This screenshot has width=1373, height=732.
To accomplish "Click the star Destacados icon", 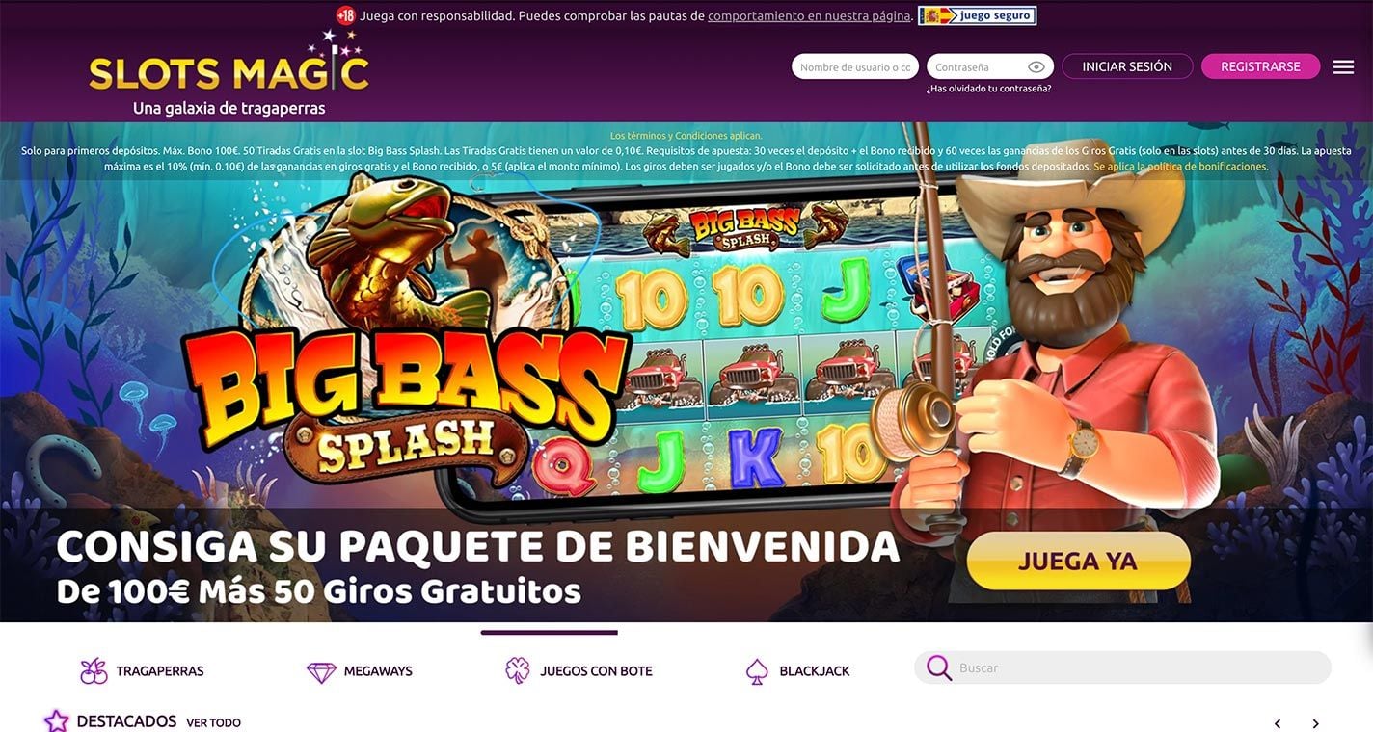I will [x=57, y=720].
